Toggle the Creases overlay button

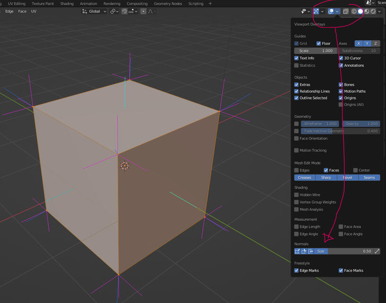pyautogui.click(x=305, y=178)
